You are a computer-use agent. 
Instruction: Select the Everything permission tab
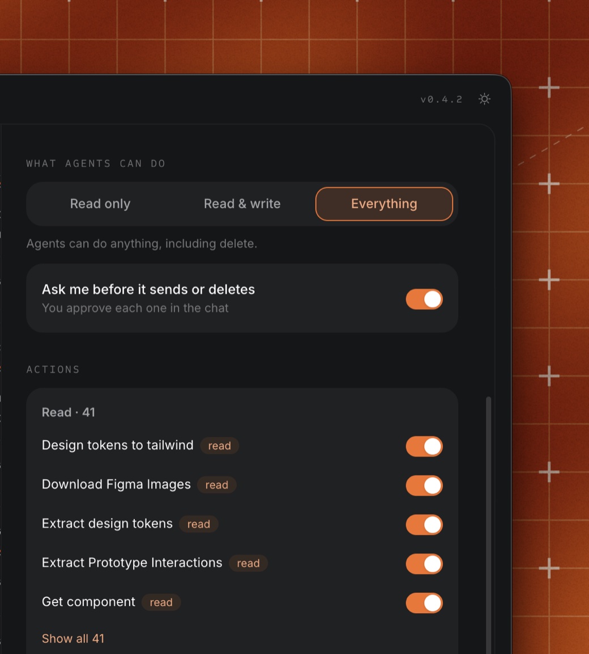pyautogui.click(x=384, y=204)
